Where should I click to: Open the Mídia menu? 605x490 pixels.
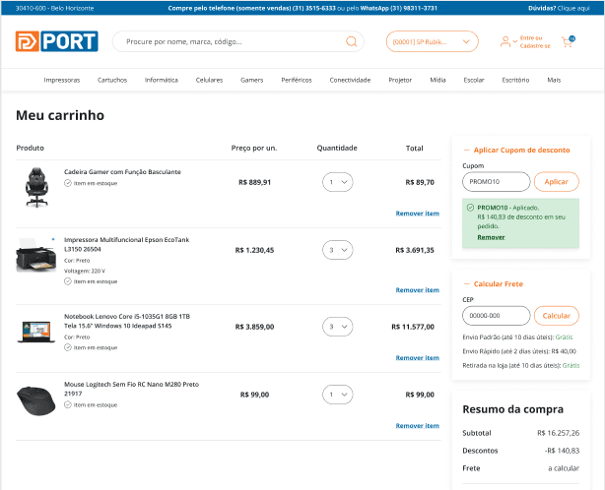pos(437,80)
